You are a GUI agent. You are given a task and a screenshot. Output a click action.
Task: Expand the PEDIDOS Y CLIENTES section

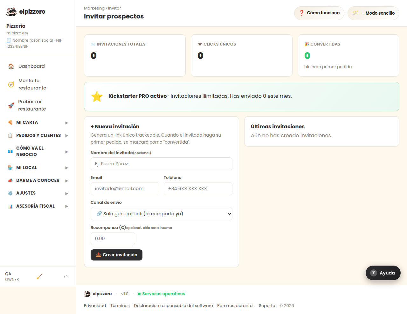tap(38, 136)
